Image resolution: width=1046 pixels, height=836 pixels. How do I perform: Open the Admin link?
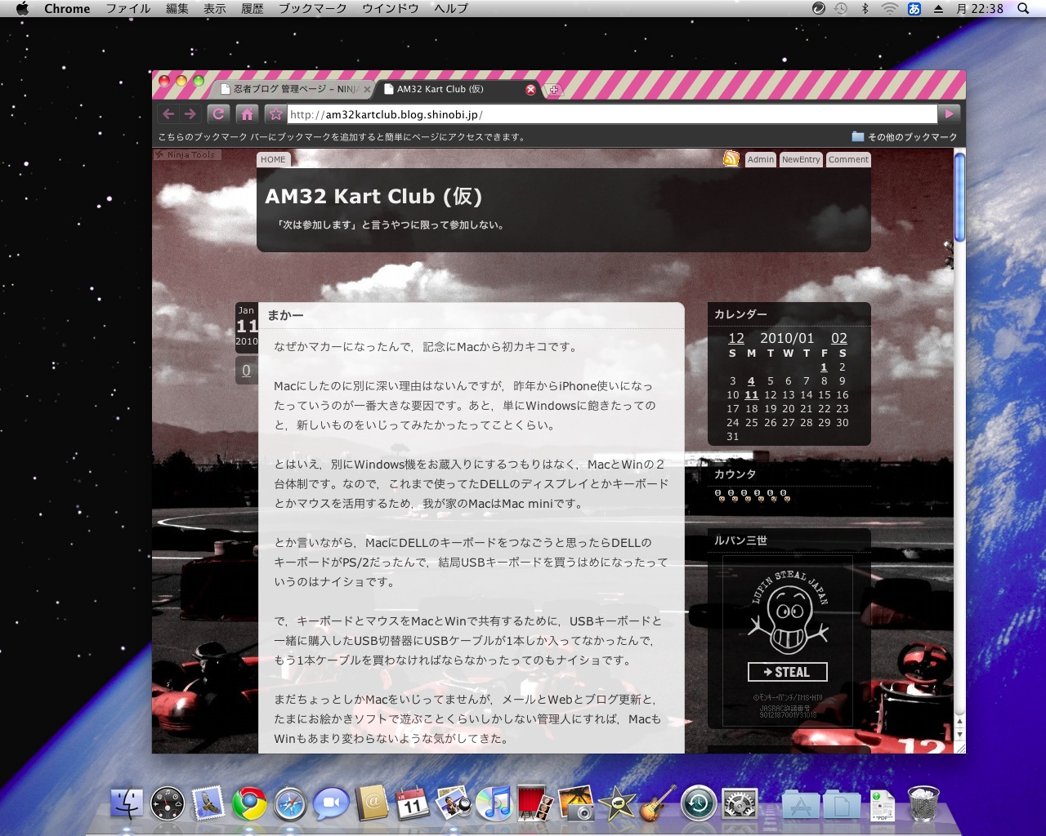point(761,160)
